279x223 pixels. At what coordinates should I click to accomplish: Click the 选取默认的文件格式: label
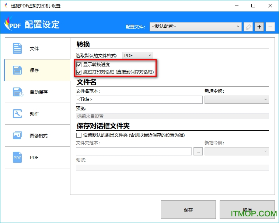pyautogui.click(x=97, y=56)
